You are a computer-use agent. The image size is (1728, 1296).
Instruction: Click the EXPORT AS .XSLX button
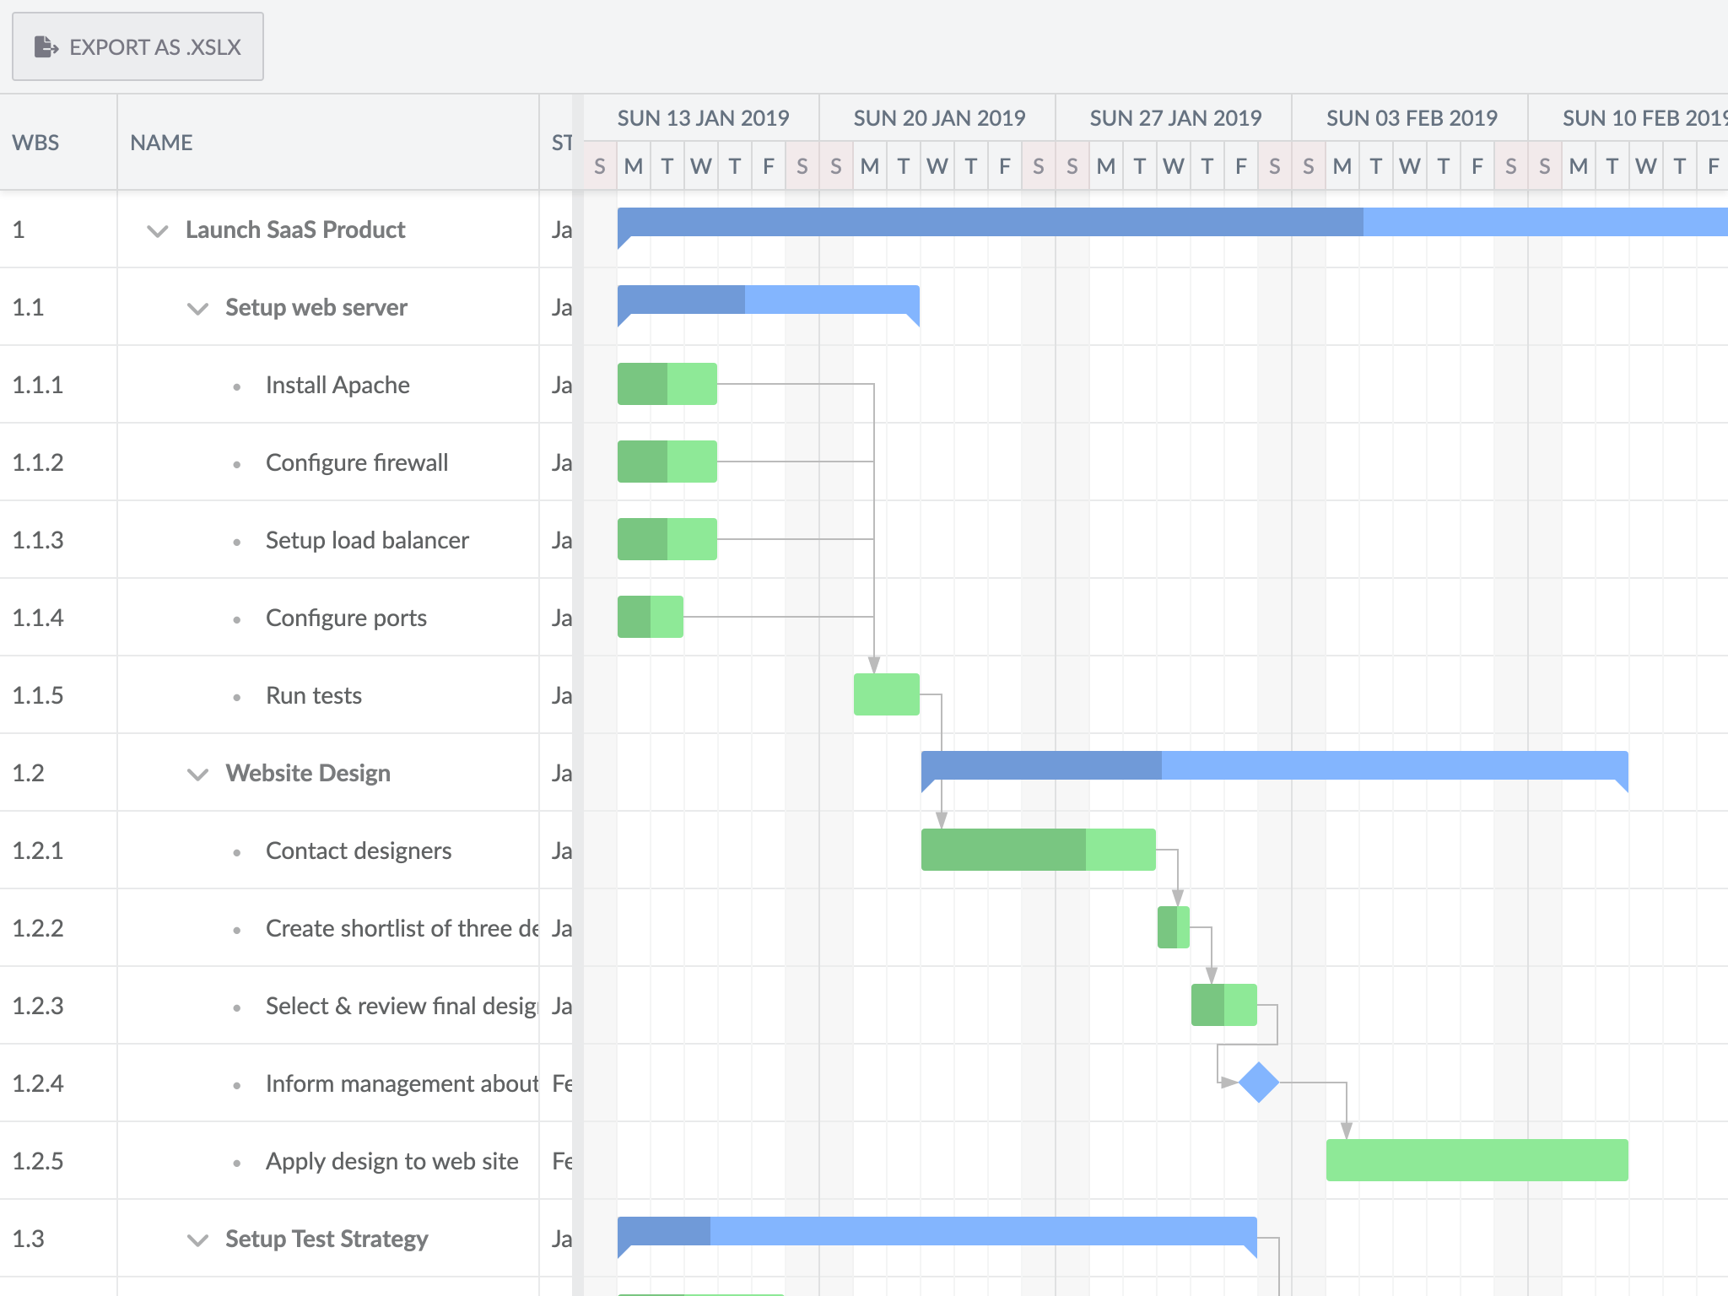tap(138, 46)
